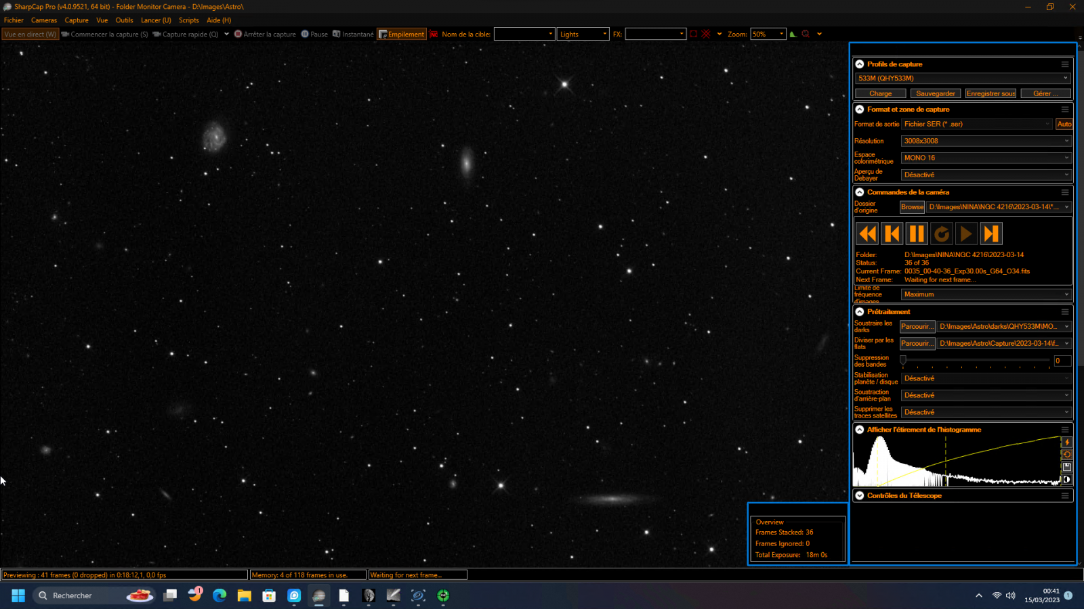Click histogram auto-stretch lightning icon
1084x609 pixels.
pyautogui.click(x=1066, y=443)
